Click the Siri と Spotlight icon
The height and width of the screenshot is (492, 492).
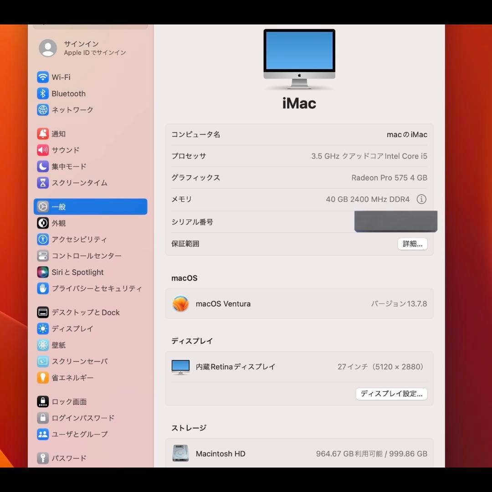click(x=42, y=272)
